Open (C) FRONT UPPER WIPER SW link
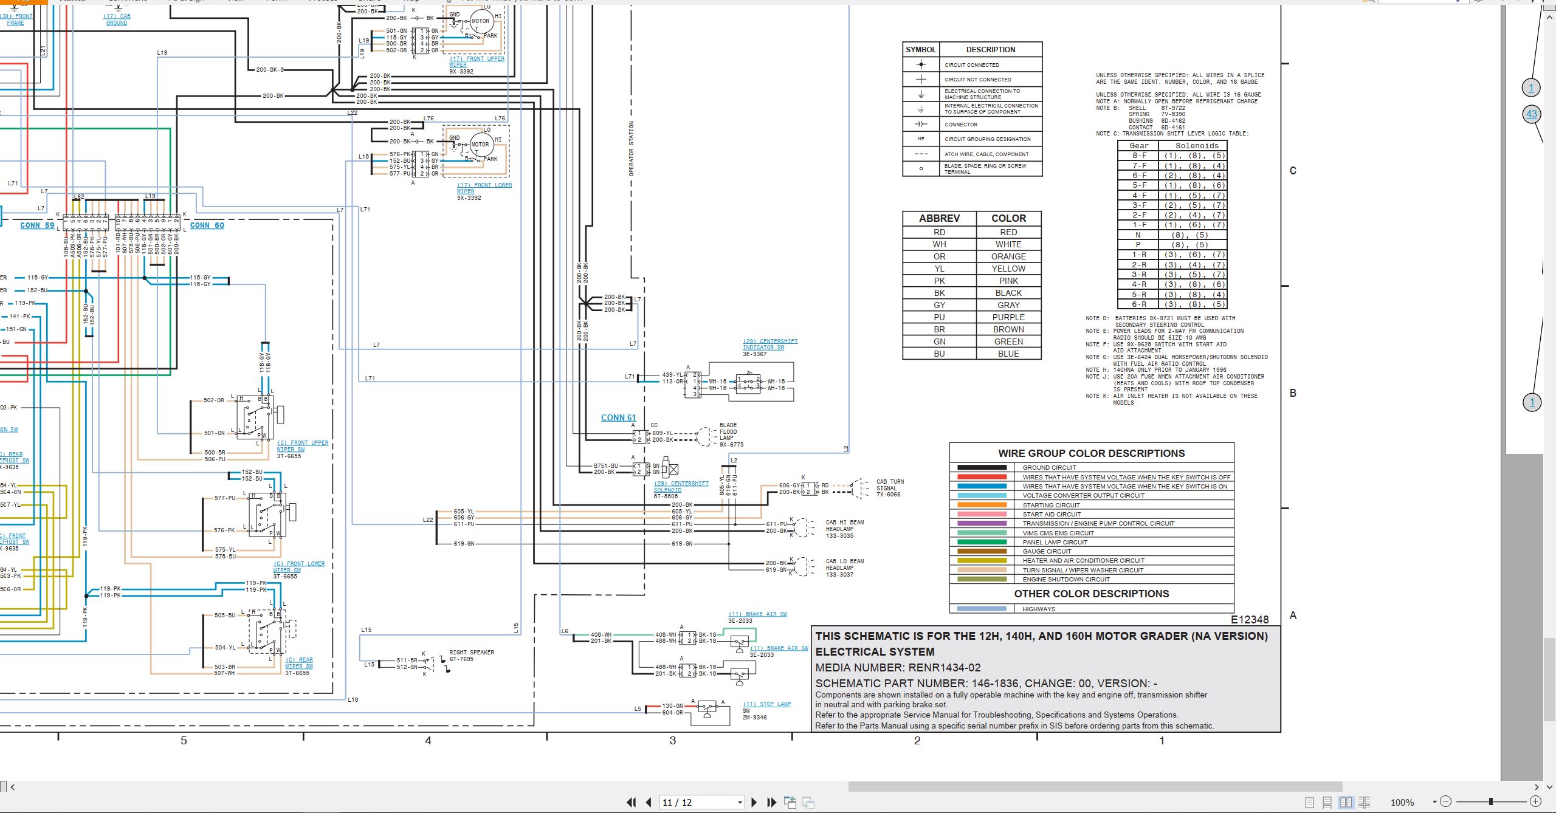1556x813 pixels. pos(303,446)
